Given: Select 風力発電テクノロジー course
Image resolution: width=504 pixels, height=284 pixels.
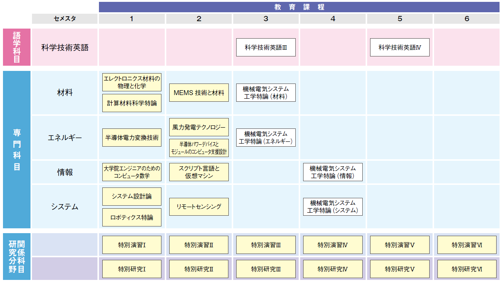Looking at the screenshot, I should (199, 127).
